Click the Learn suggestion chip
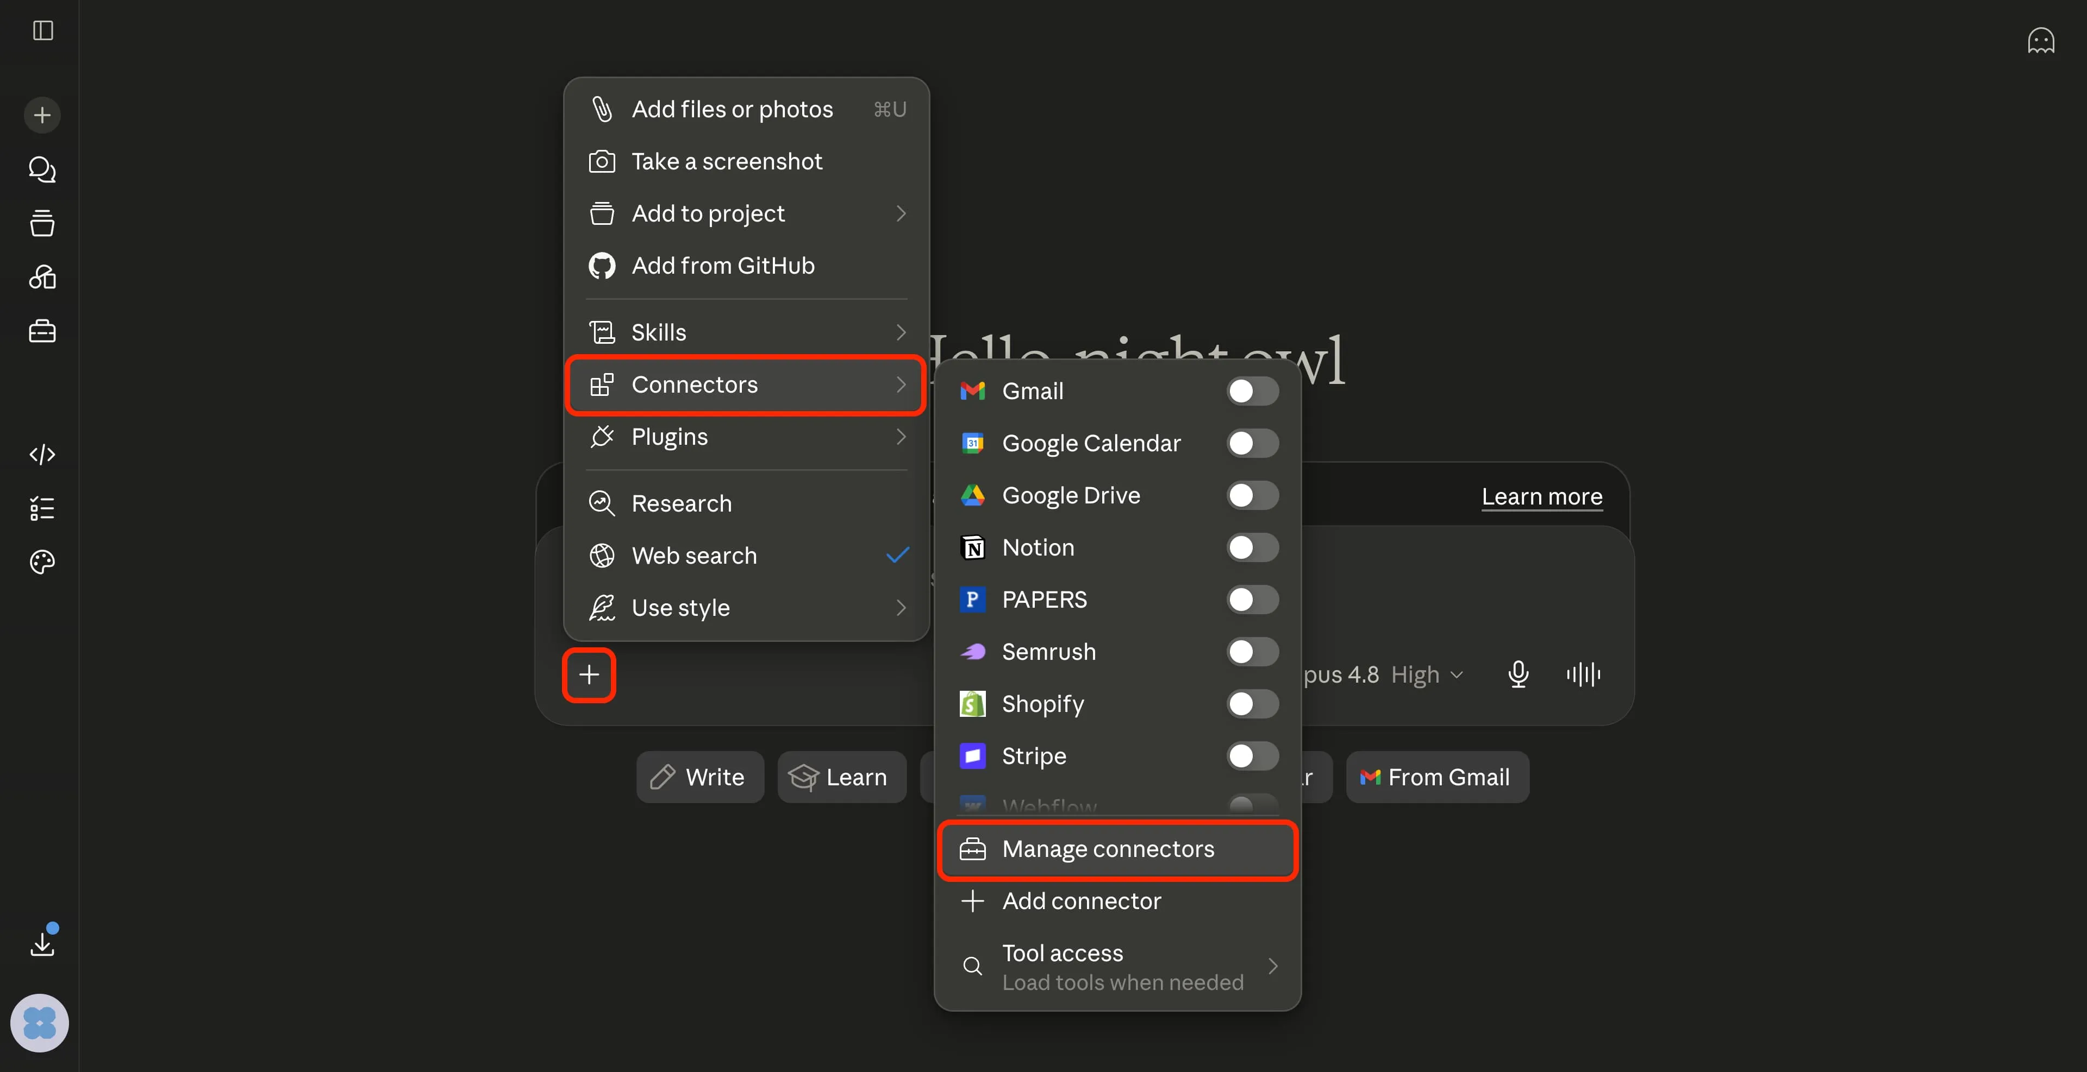Viewport: 2087px width, 1072px height. 841,777
